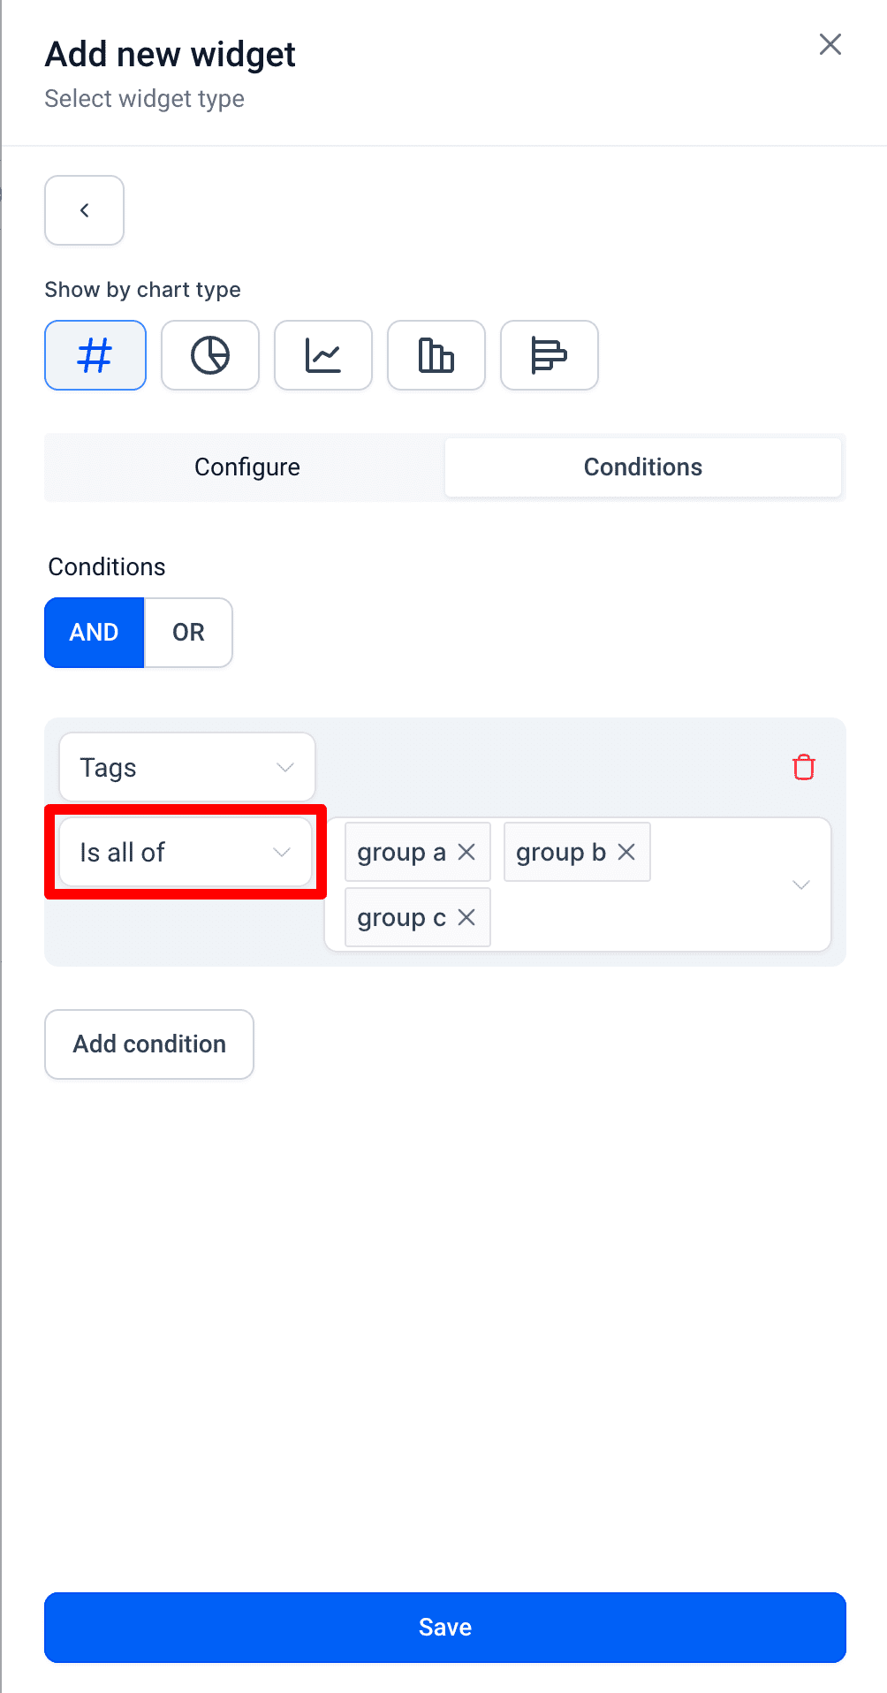This screenshot has width=887, height=1693.
Task: Pick the horizontal bar chart type icon
Action: (x=550, y=355)
